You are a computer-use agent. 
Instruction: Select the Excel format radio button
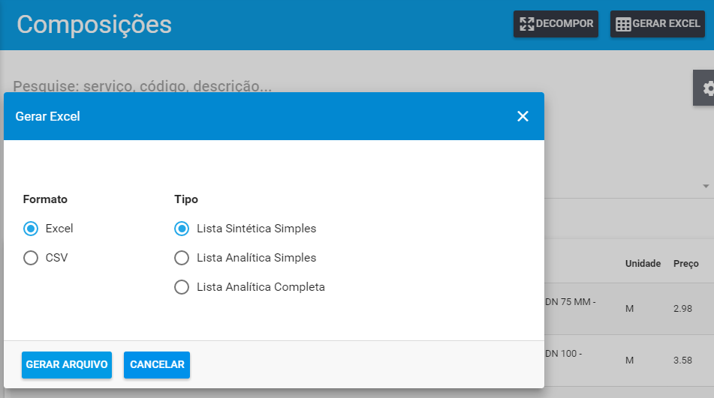point(31,229)
